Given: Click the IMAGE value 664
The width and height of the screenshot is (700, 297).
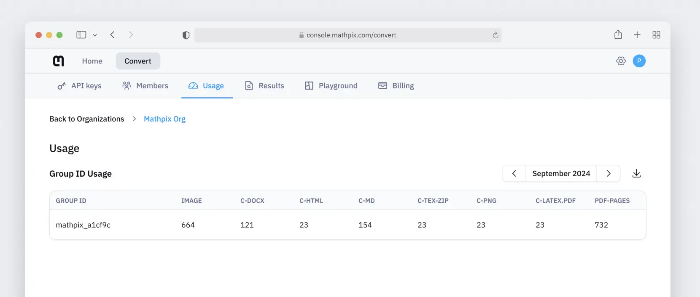Looking at the screenshot, I should 188,225.
